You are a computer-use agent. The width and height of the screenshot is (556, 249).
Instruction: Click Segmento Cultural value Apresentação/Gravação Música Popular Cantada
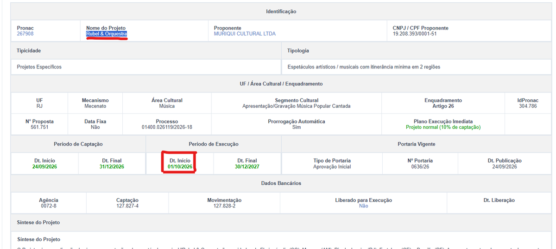coord(297,106)
